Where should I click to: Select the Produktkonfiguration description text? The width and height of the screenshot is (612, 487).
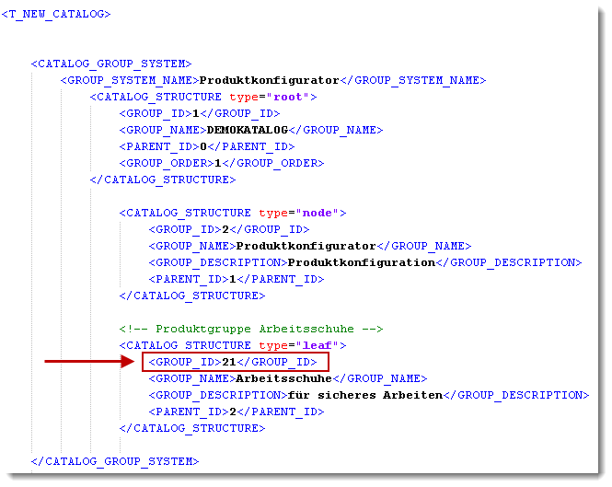click(361, 262)
